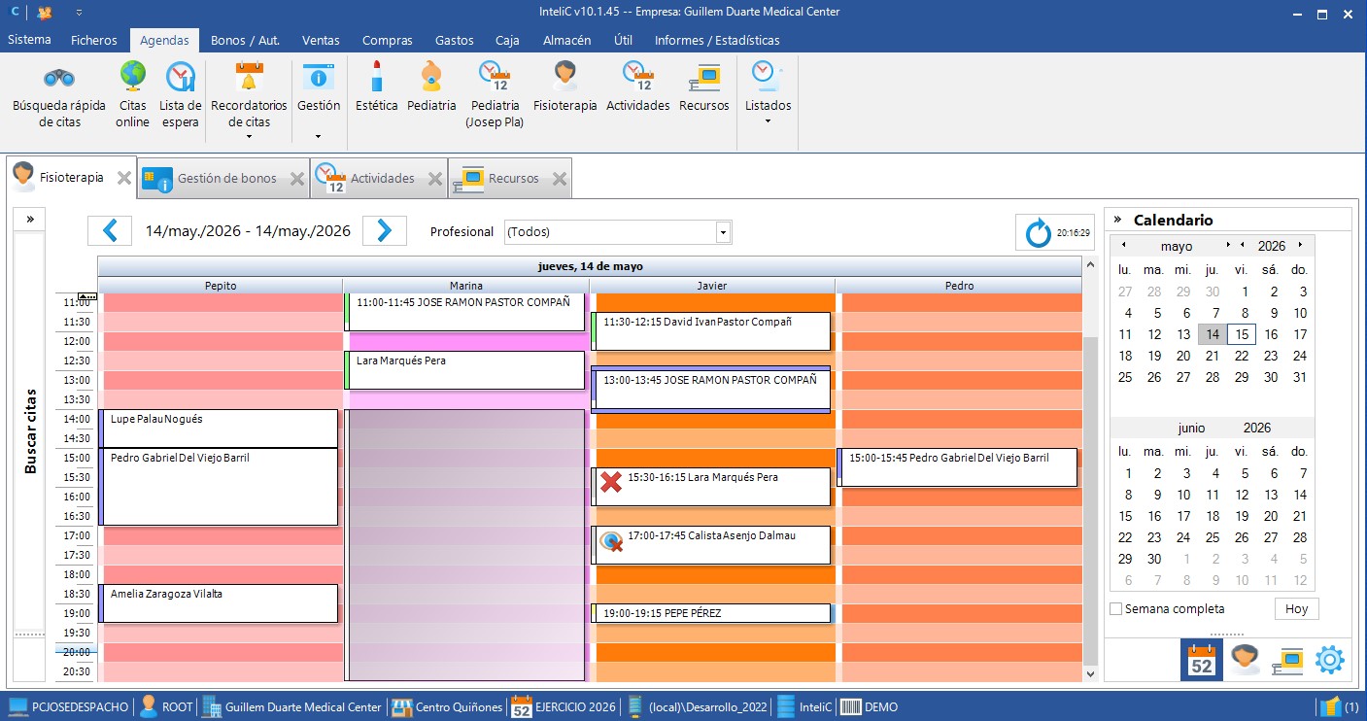Click the Listados ribbon icon

click(768, 76)
